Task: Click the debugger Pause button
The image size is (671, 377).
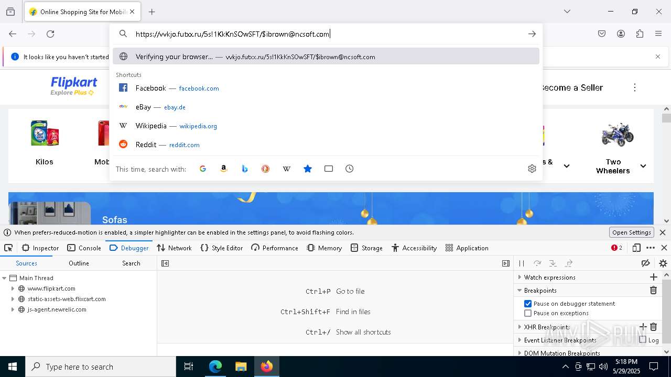Action: click(522, 263)
